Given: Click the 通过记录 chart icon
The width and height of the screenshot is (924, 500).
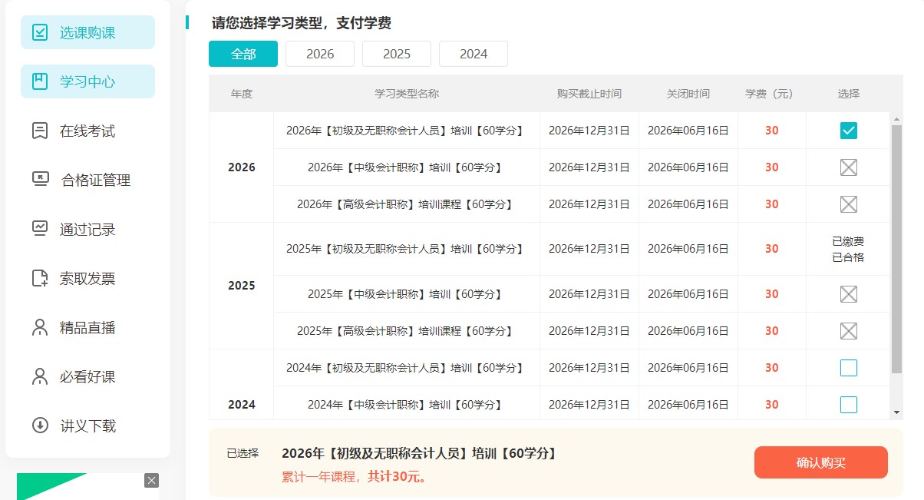Looking at the screenshot, I should tap(40, 229).
